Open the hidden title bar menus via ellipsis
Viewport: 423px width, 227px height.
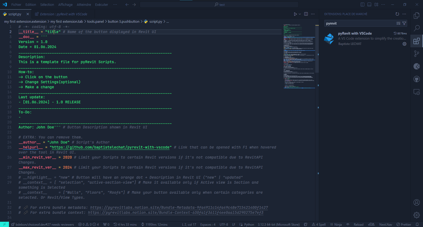tap(115, 4)
